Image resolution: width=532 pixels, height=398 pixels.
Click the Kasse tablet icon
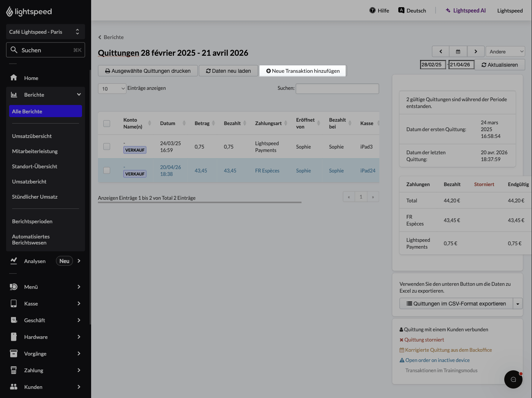14,303
